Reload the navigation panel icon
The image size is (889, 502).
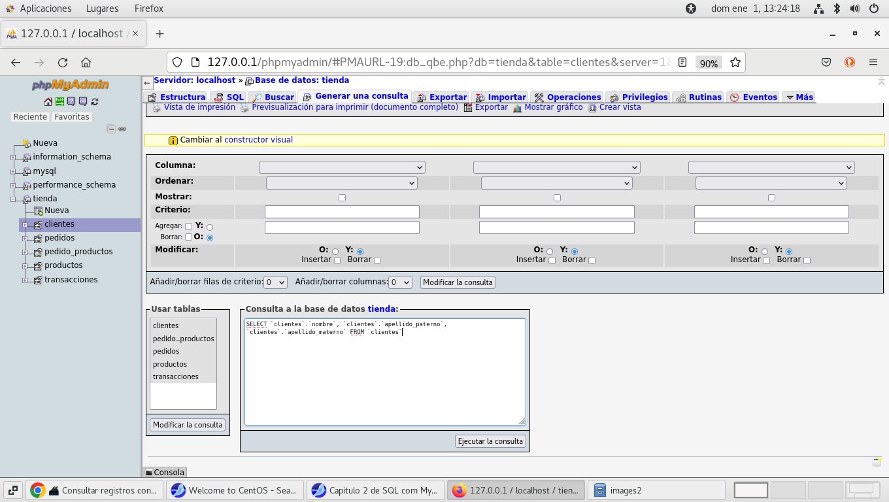[95, 101]
